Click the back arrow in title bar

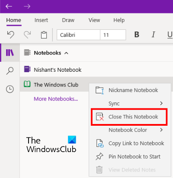click(9, 6)
